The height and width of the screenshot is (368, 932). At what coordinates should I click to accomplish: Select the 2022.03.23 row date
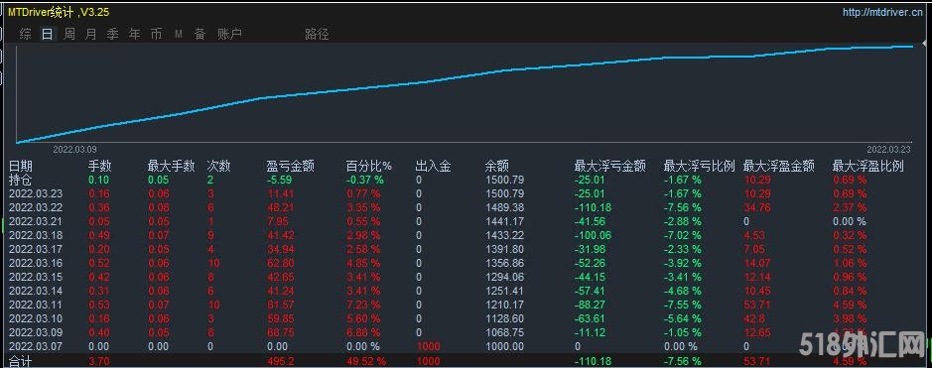36,193
